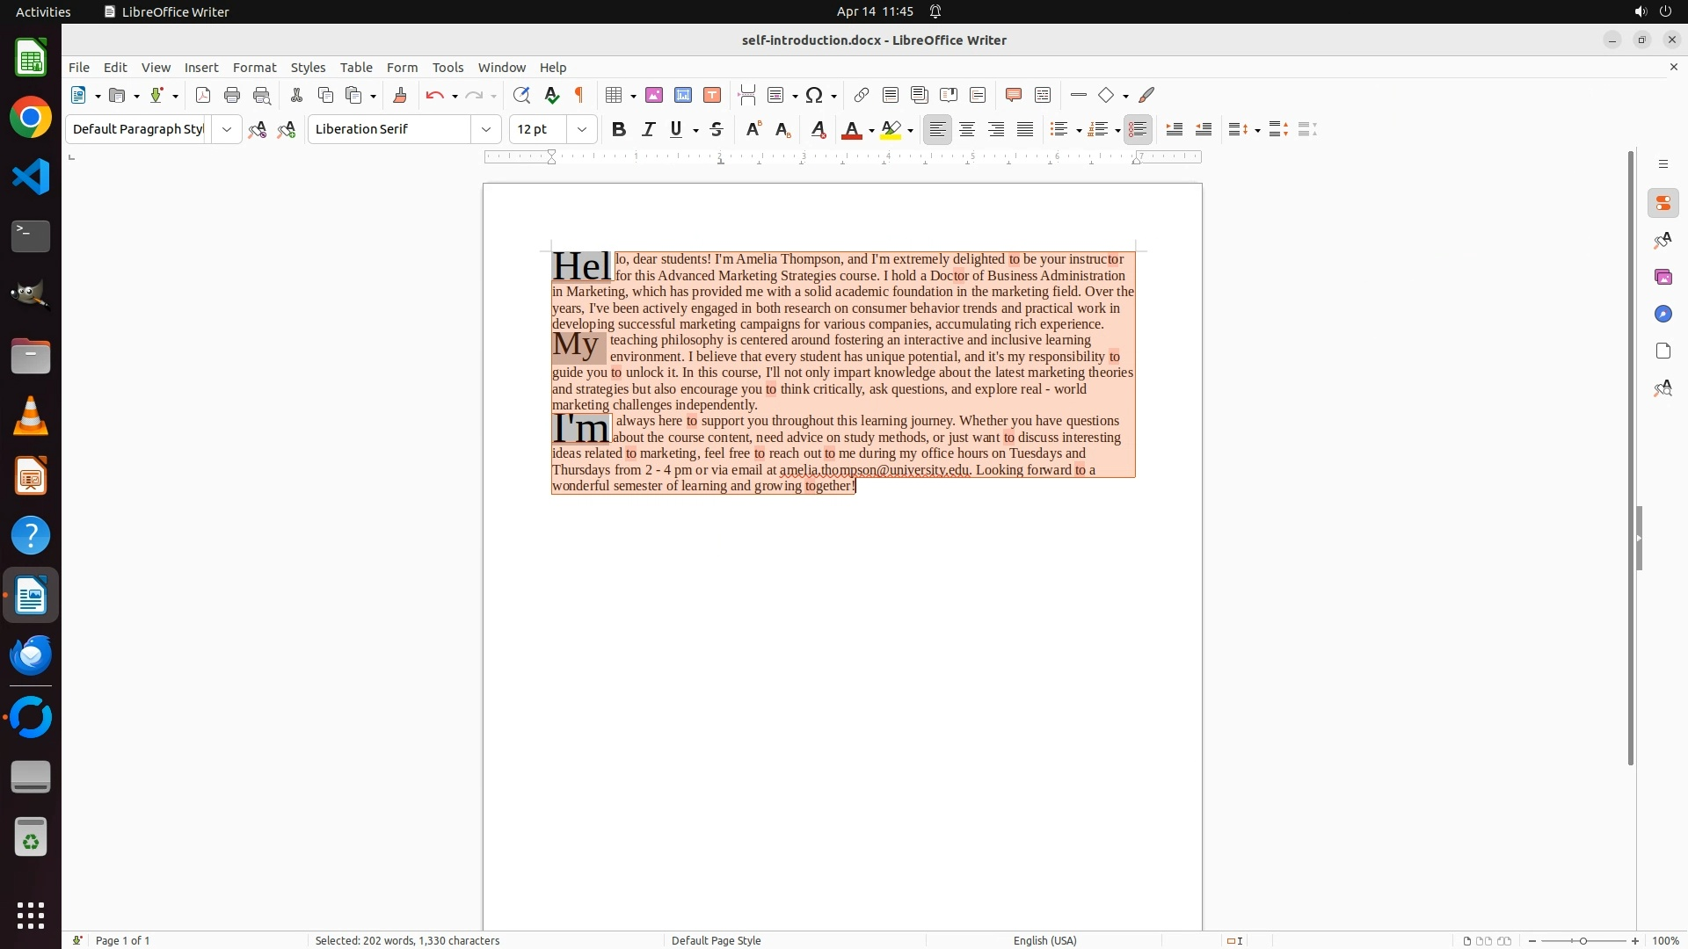
Task: Open the Gallery panel in the sidebar
Action: click(x=1663, y=277)
